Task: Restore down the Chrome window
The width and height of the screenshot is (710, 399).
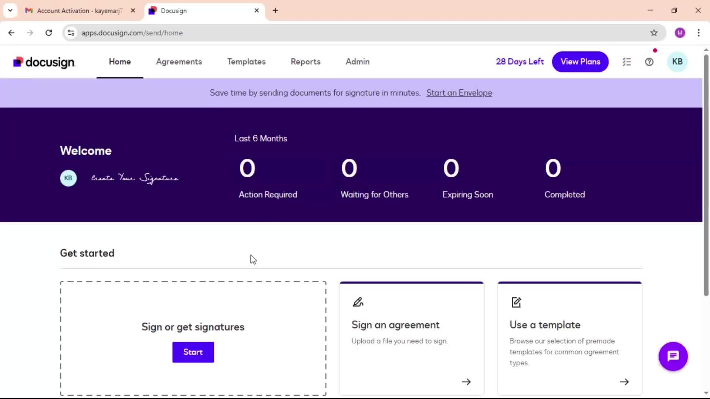Action: pyautogui.click(x=674, y=10)
